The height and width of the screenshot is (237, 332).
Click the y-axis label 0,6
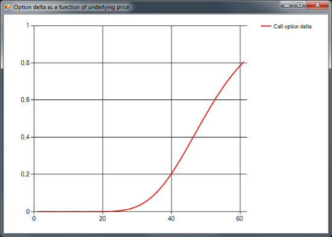tap(25, 100)
